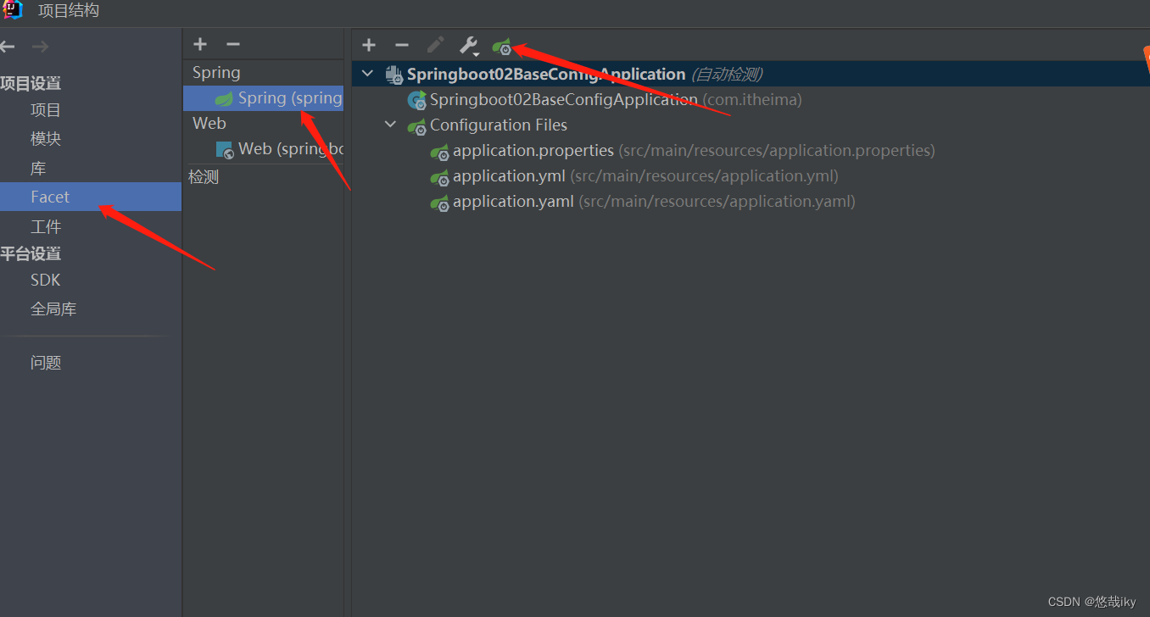The width and height of the screenshot is (1150, 617).
Task: Select the Spring facet type heading
Action: 216,73
